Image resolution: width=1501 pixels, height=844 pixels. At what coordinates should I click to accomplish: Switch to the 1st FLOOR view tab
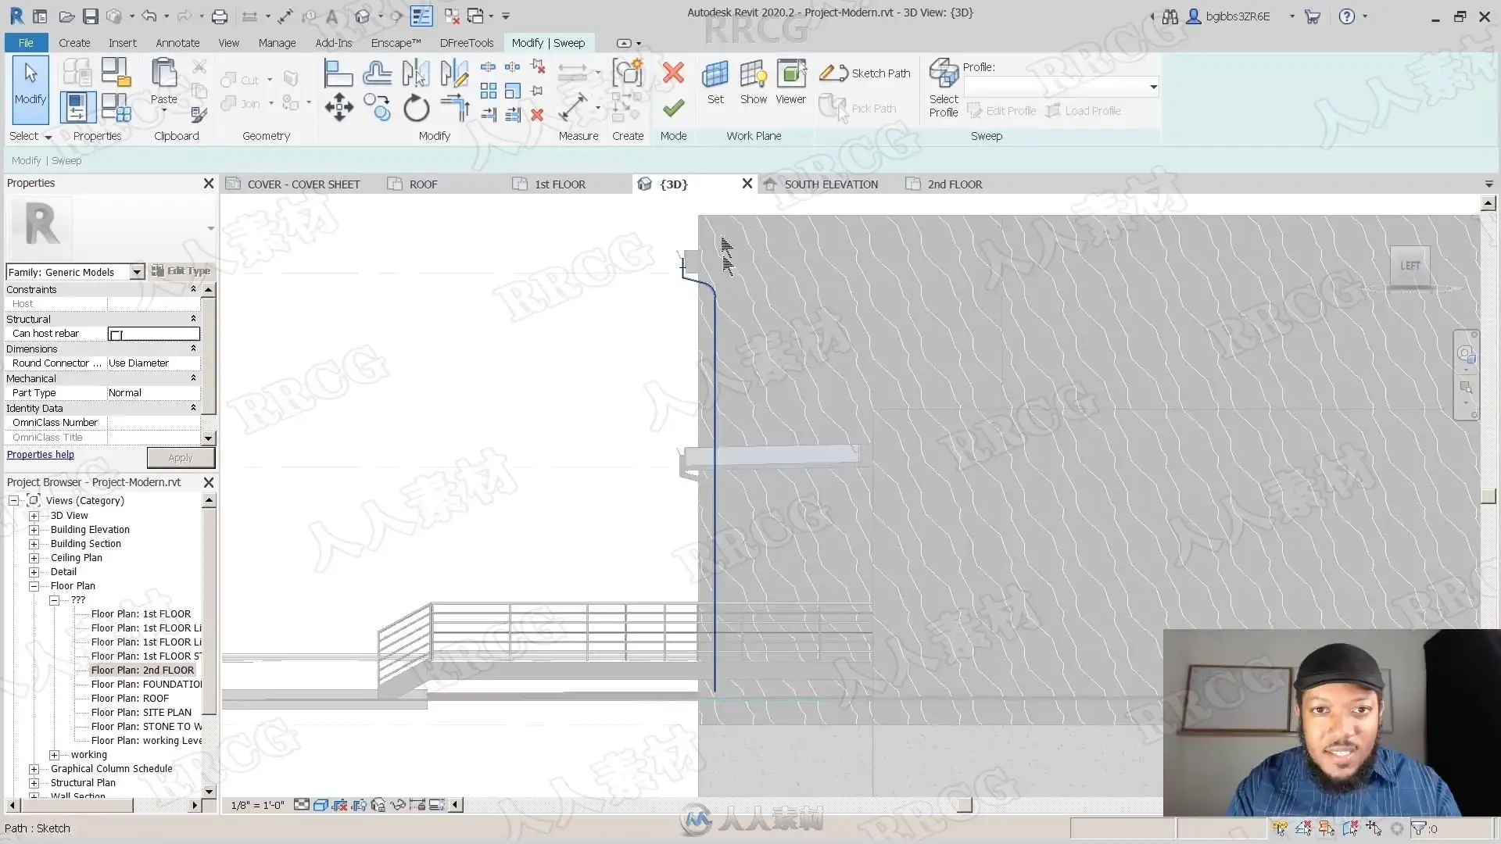[x=560, y=184]
